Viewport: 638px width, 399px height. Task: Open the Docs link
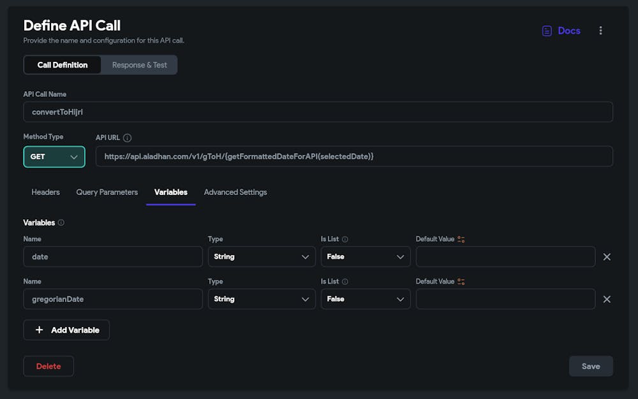(561, 31)
